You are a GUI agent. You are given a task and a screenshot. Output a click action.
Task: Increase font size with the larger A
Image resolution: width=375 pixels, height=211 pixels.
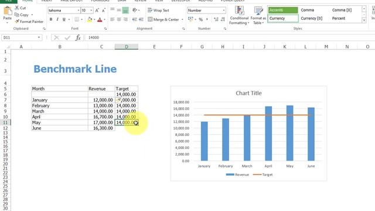(97, 11)
